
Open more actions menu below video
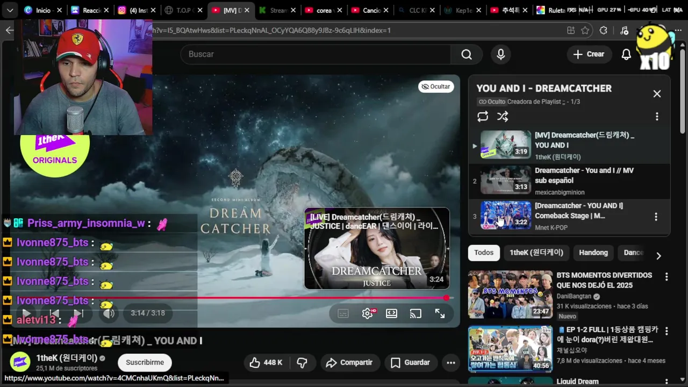point(451,363)
